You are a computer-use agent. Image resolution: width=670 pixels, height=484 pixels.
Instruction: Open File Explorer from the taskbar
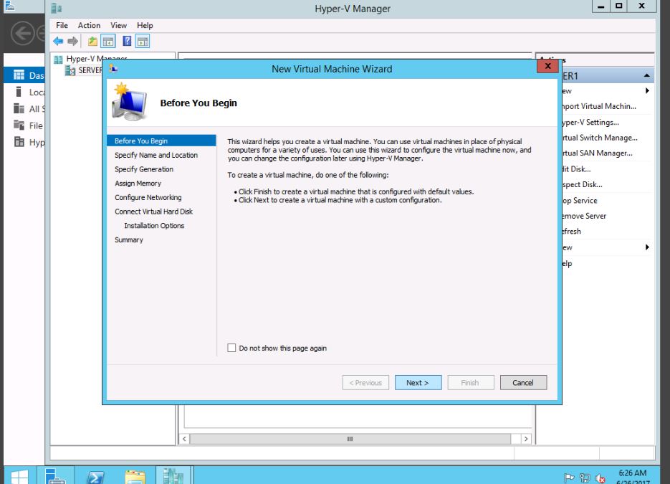[135, 477]
